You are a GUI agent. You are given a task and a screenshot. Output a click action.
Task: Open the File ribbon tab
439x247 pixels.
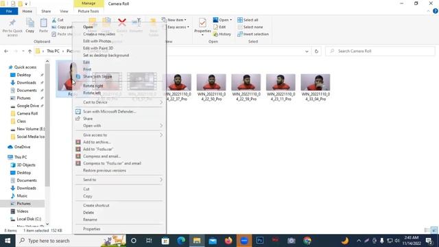tap(9, 11)
